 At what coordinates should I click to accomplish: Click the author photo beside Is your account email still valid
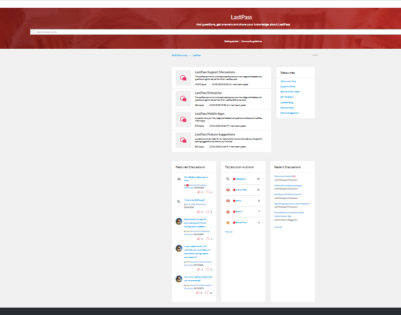click(x=179, y=248)
